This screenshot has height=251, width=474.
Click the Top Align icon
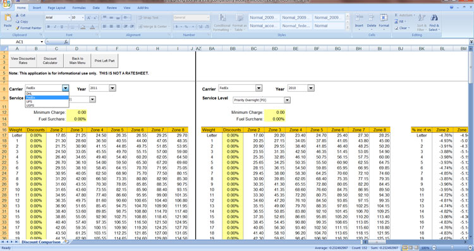pyautogui.click(x=104, y=18)
